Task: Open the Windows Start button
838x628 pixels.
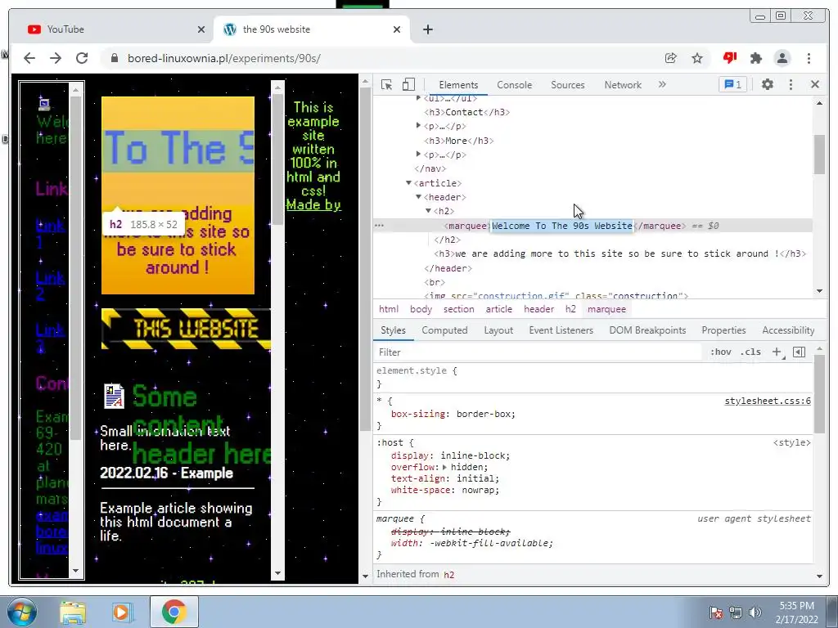Action: 21,612
